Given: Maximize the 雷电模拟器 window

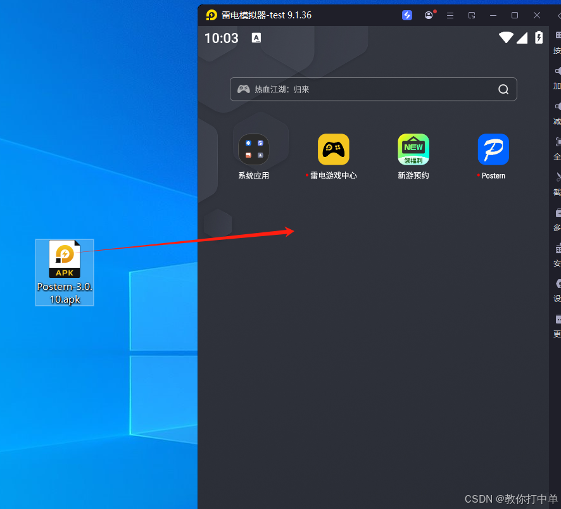Looking at the screenshot, I should tap(515, 15).
